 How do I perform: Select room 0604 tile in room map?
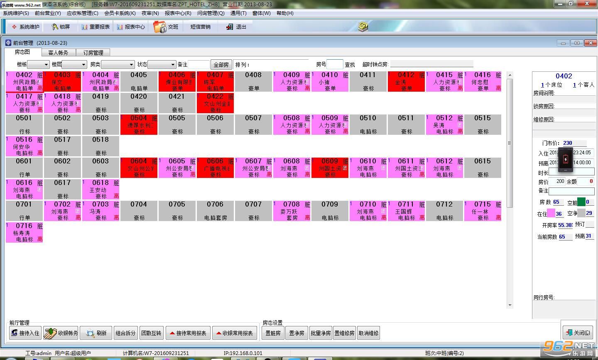pyautogui.click(x=139, y=168)
